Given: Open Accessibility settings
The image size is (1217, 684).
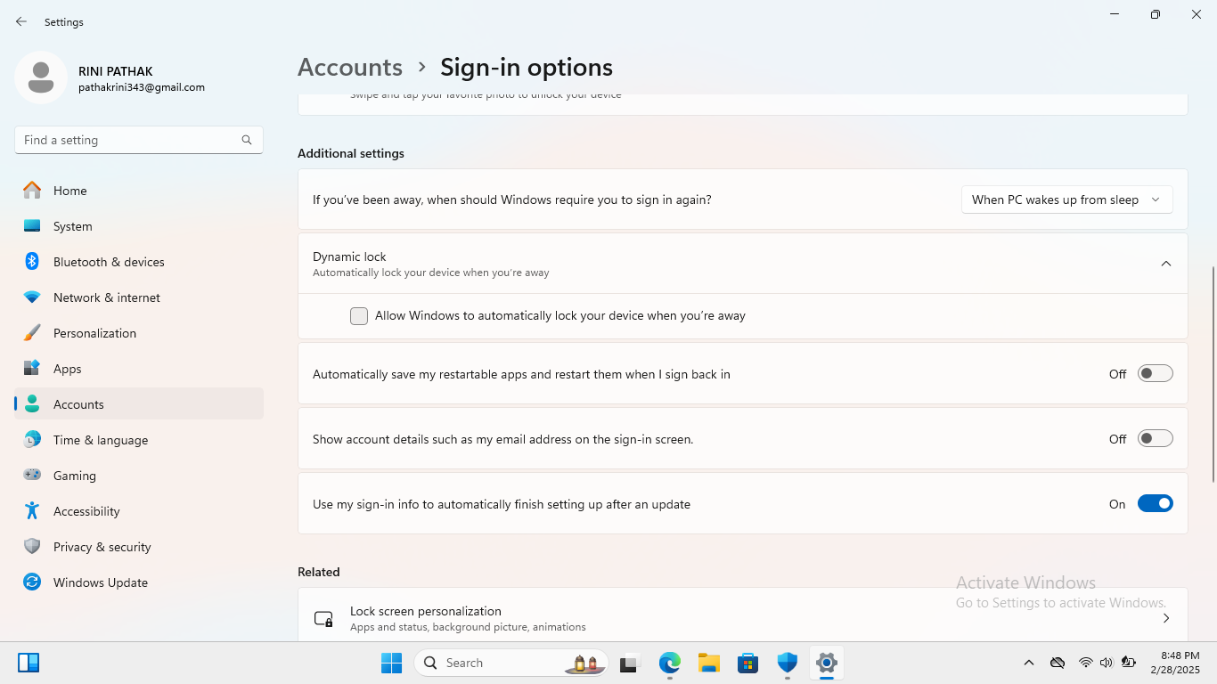Looking at the screenshot, I should [x=139, y=511].
